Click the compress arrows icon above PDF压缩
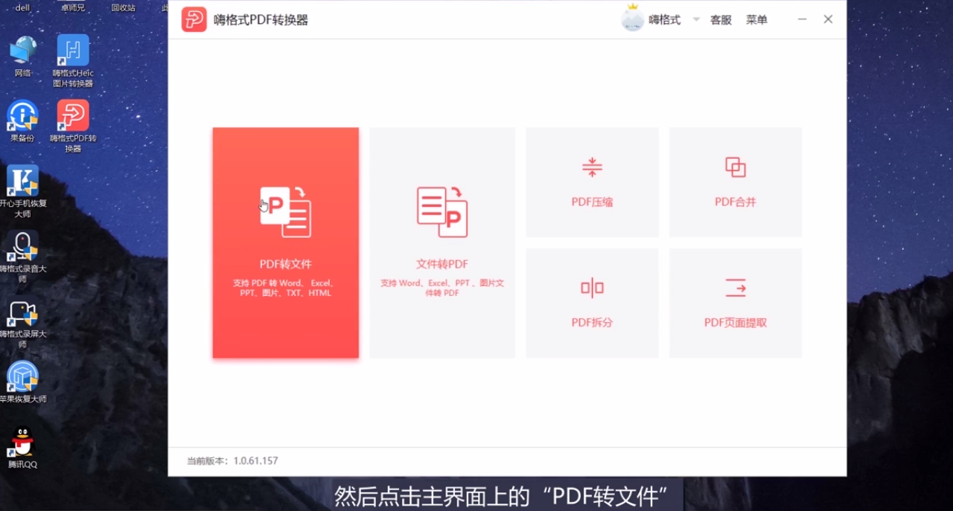 (x=592, y=167)
